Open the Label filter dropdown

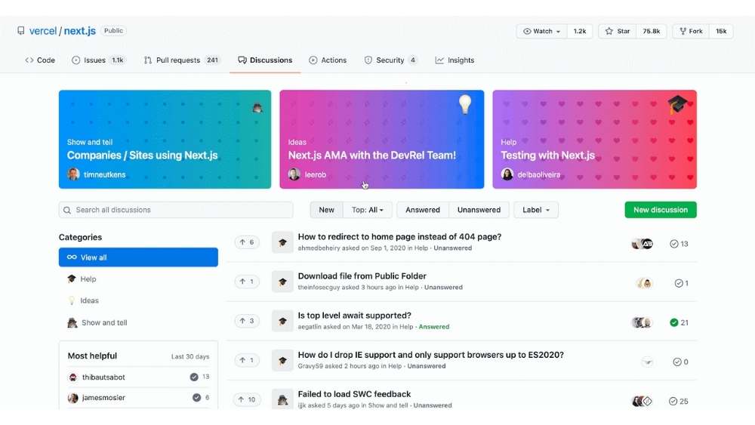[x=536, y=210]
